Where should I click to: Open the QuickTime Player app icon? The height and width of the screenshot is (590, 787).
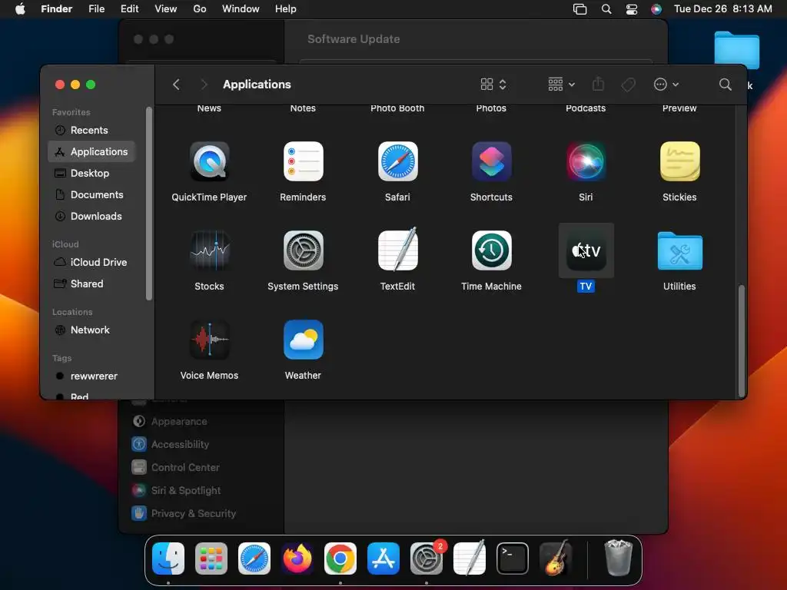(x=209, y=161)
